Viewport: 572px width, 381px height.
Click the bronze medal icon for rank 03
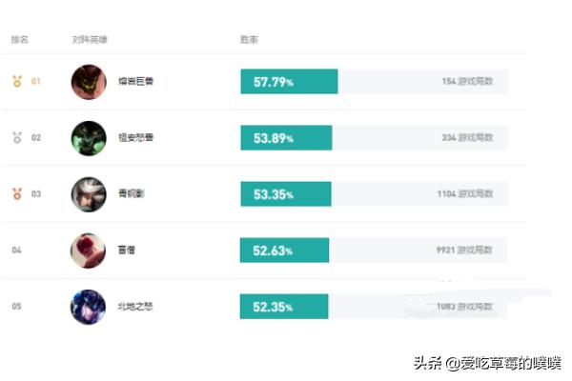tap(17, 193)
